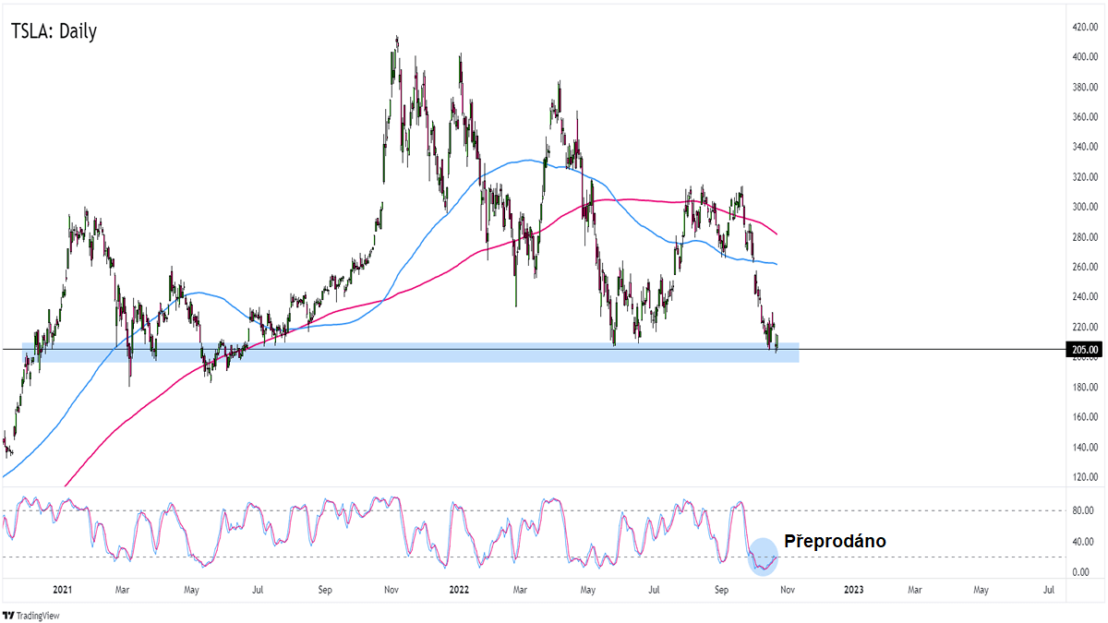1108x623 pixels.
Task: Click the Jul label at the axis end
Action: 1050,589
